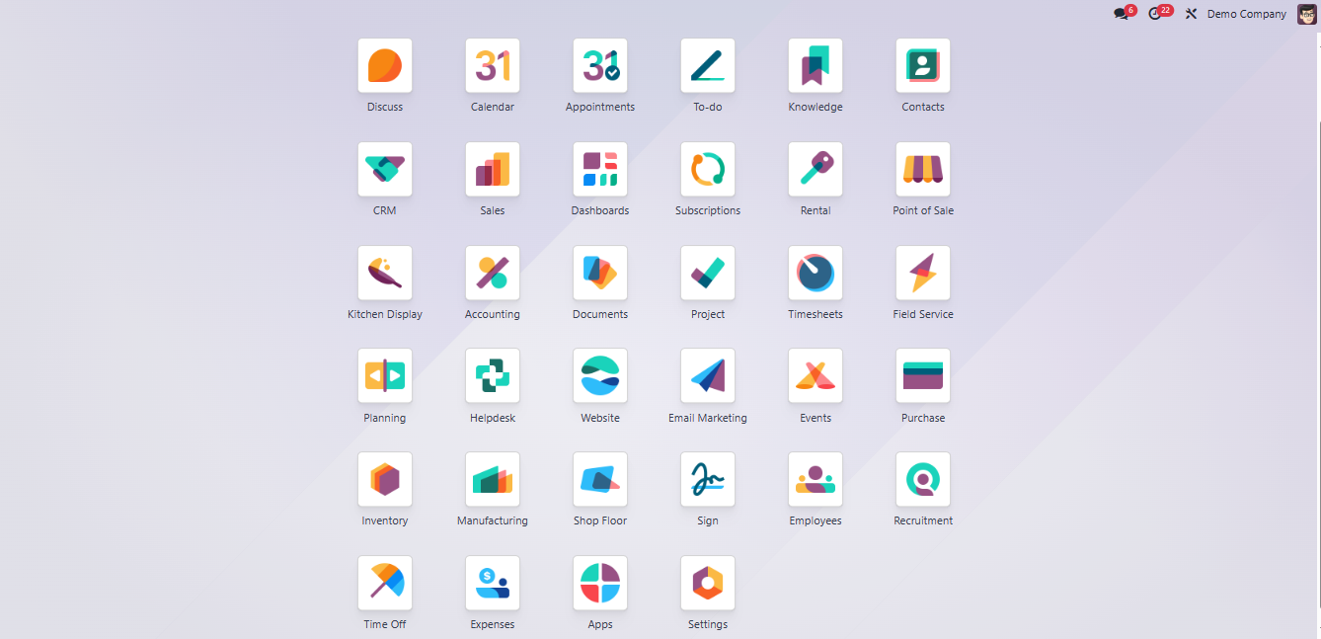View the 22 pending activities

pyautogui.click(x=1157, y=13)
